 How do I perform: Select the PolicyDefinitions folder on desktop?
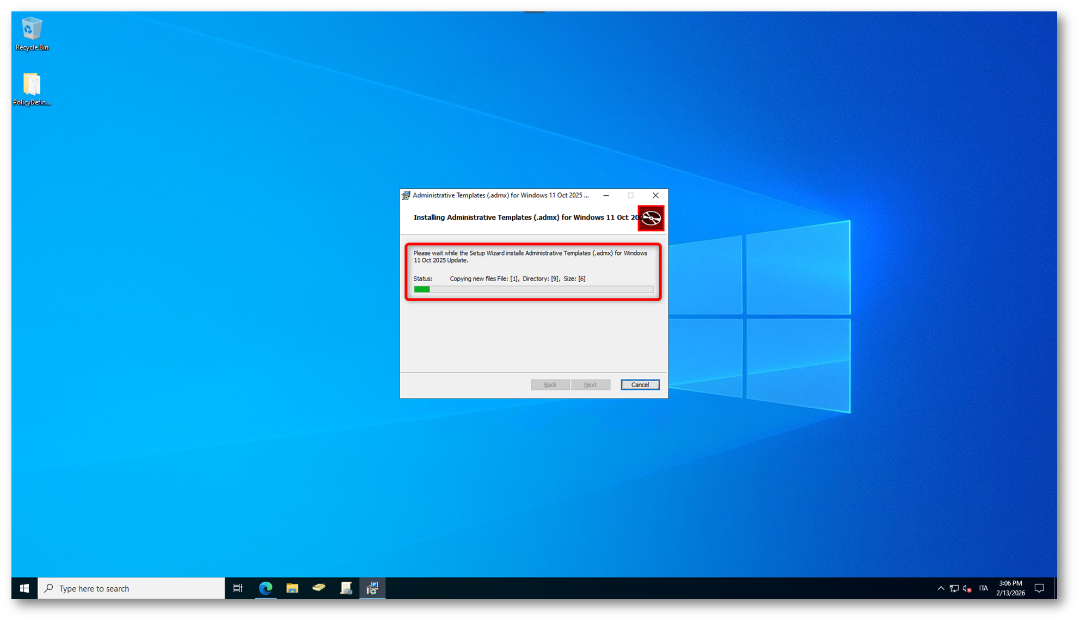tap(32, 89)
